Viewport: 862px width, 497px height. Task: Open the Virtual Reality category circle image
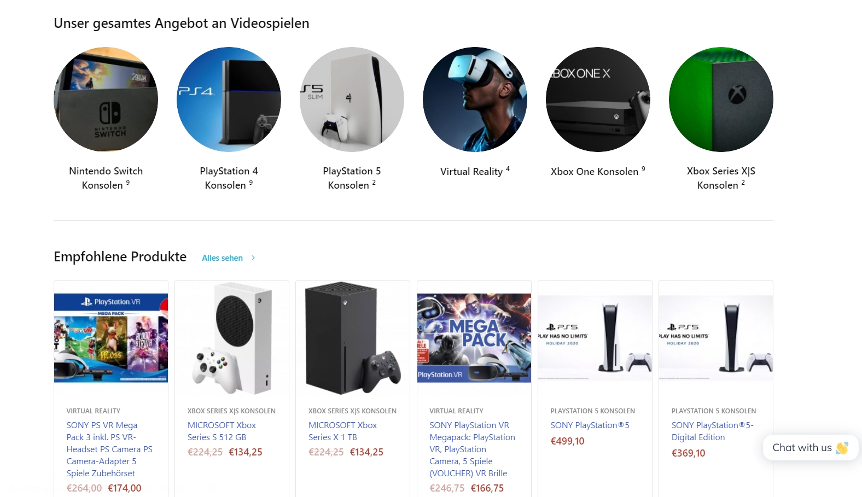click(475, 100)
